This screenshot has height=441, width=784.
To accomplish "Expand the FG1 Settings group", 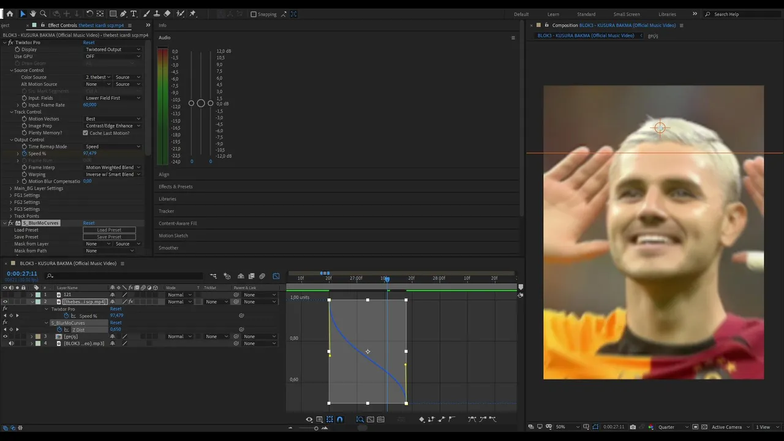I will (x=11, y=195).
